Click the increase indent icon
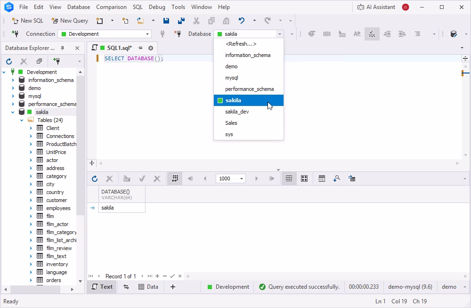Screen dimensions: 471x308 pyautogui.click(x=402, y=34)
